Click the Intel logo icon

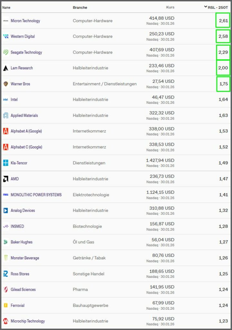(x=5, y=100)
